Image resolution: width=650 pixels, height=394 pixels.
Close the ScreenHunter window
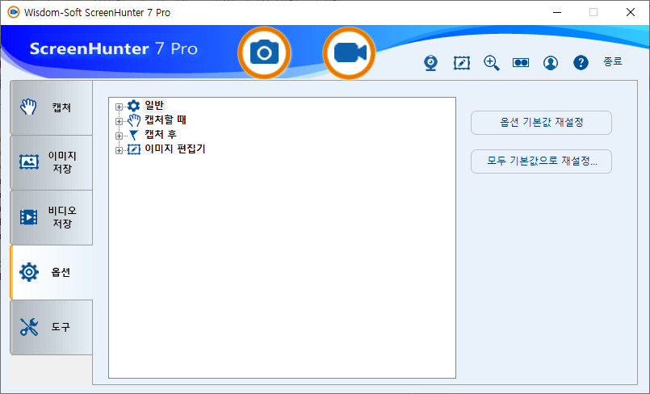tap(631, 12)
